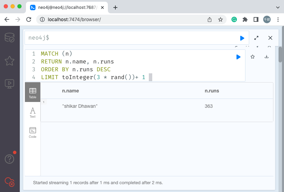The width and height of the screenshot is (284, 192).
Task: Export the result with the download icon
Action: (267, 57)
